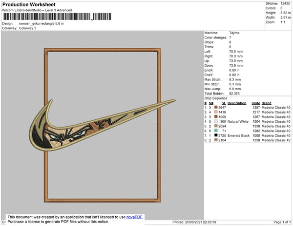293x226 pixels.
Task: Click the Natural White thread swatch
Action: click(216, 121)
